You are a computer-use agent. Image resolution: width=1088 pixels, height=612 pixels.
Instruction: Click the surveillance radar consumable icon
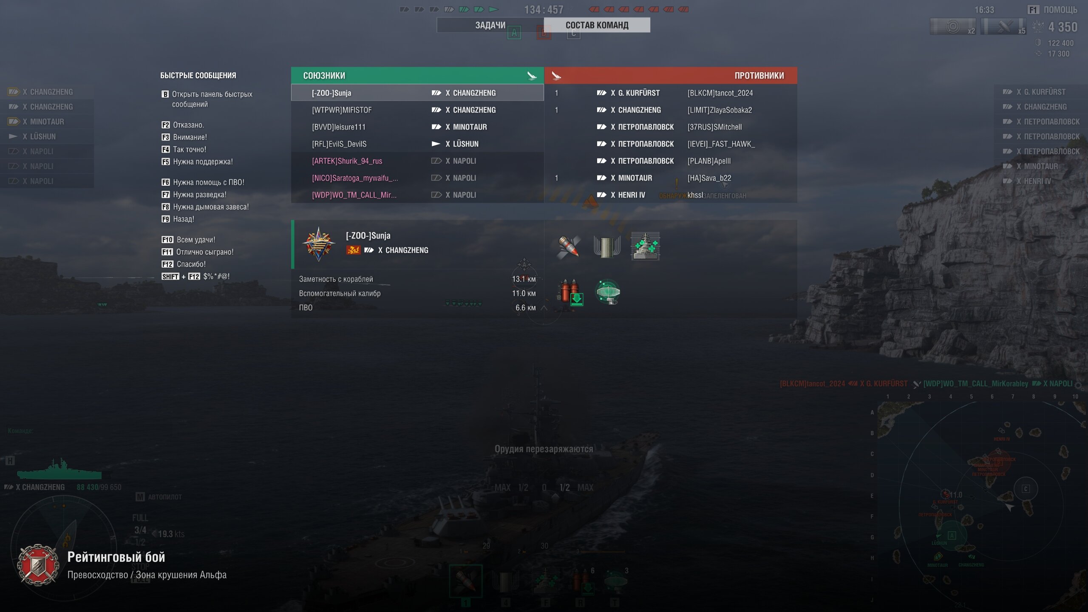(x=608, y=292)
